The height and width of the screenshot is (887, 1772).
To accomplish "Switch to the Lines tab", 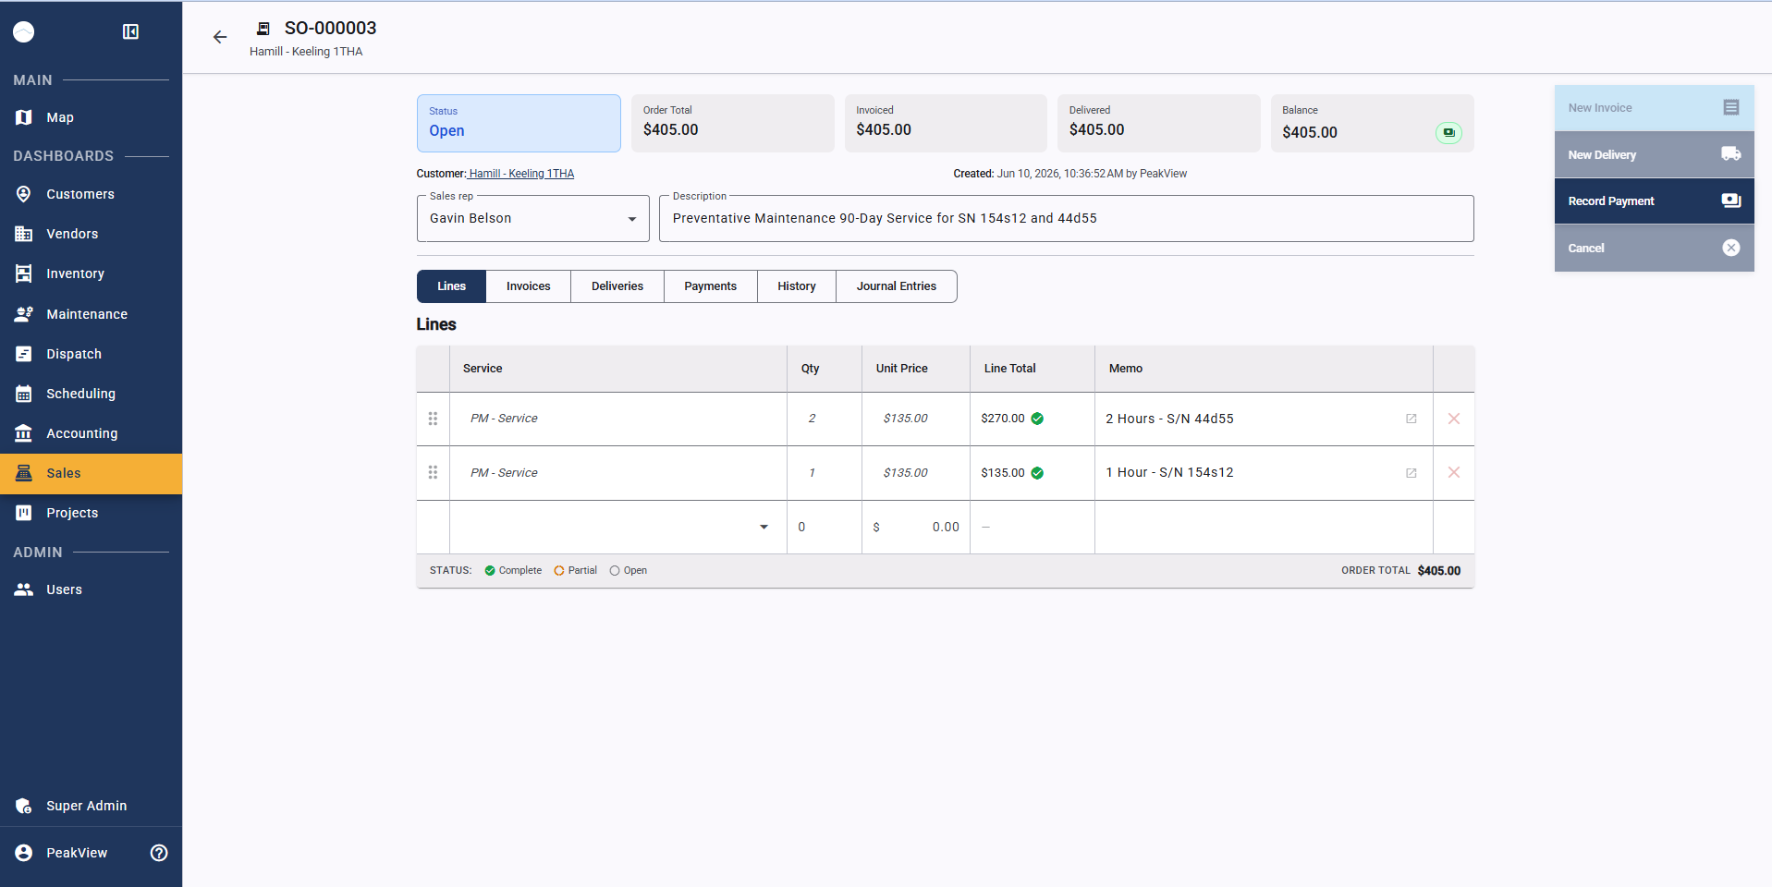I will click(452, 286).
